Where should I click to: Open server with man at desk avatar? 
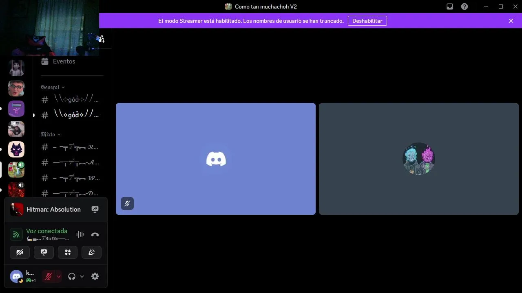click(16, 129)
